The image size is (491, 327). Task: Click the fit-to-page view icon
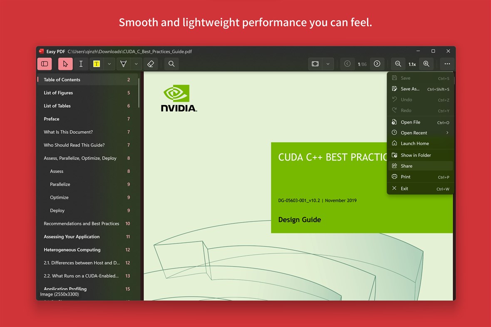[x=315, y=64]
